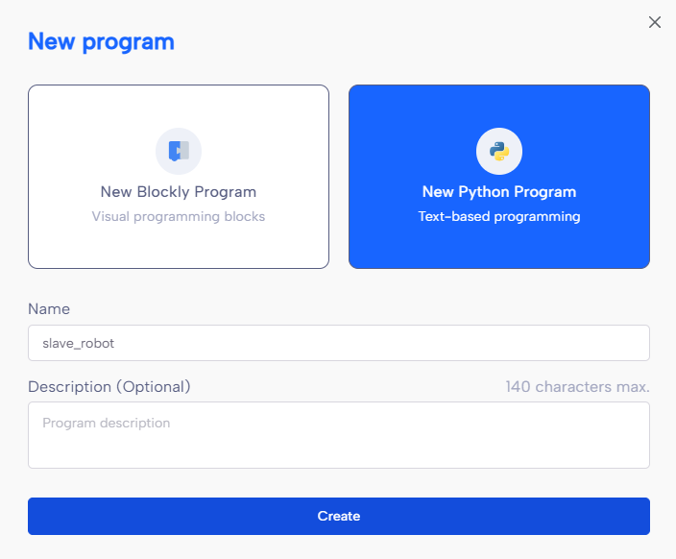Click "Visual programming blocks" subtitle

[x=179, y=216]
